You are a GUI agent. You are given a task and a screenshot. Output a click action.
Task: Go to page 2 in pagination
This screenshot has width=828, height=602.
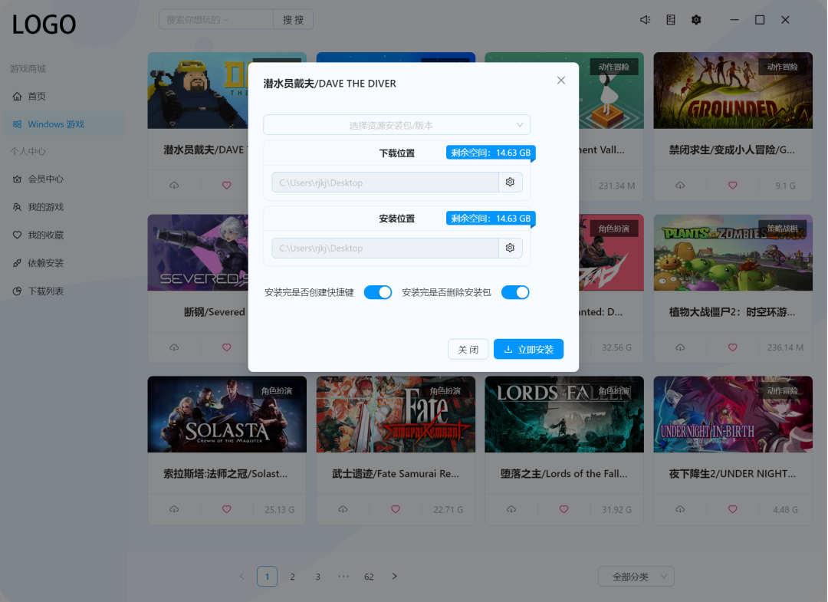click(x=293, y=577)
